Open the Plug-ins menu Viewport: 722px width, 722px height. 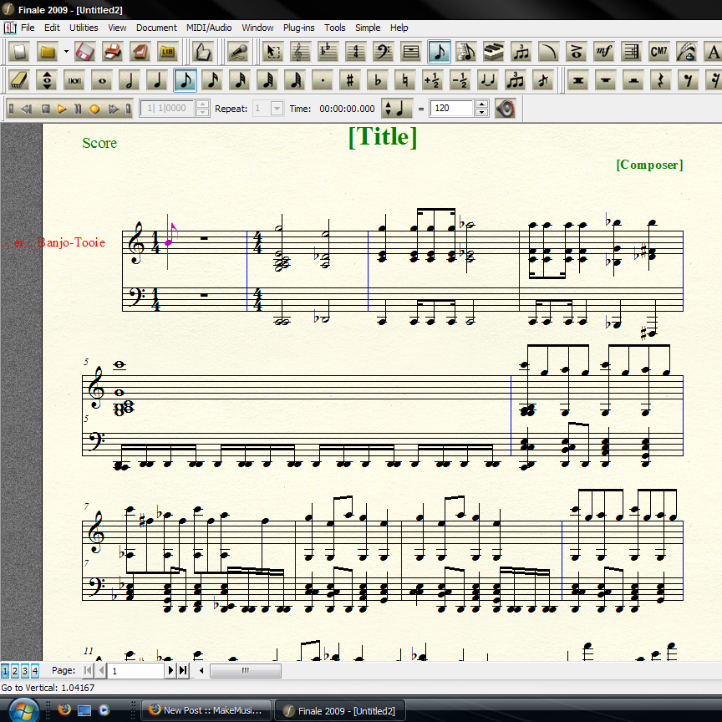tap(298, 28)
